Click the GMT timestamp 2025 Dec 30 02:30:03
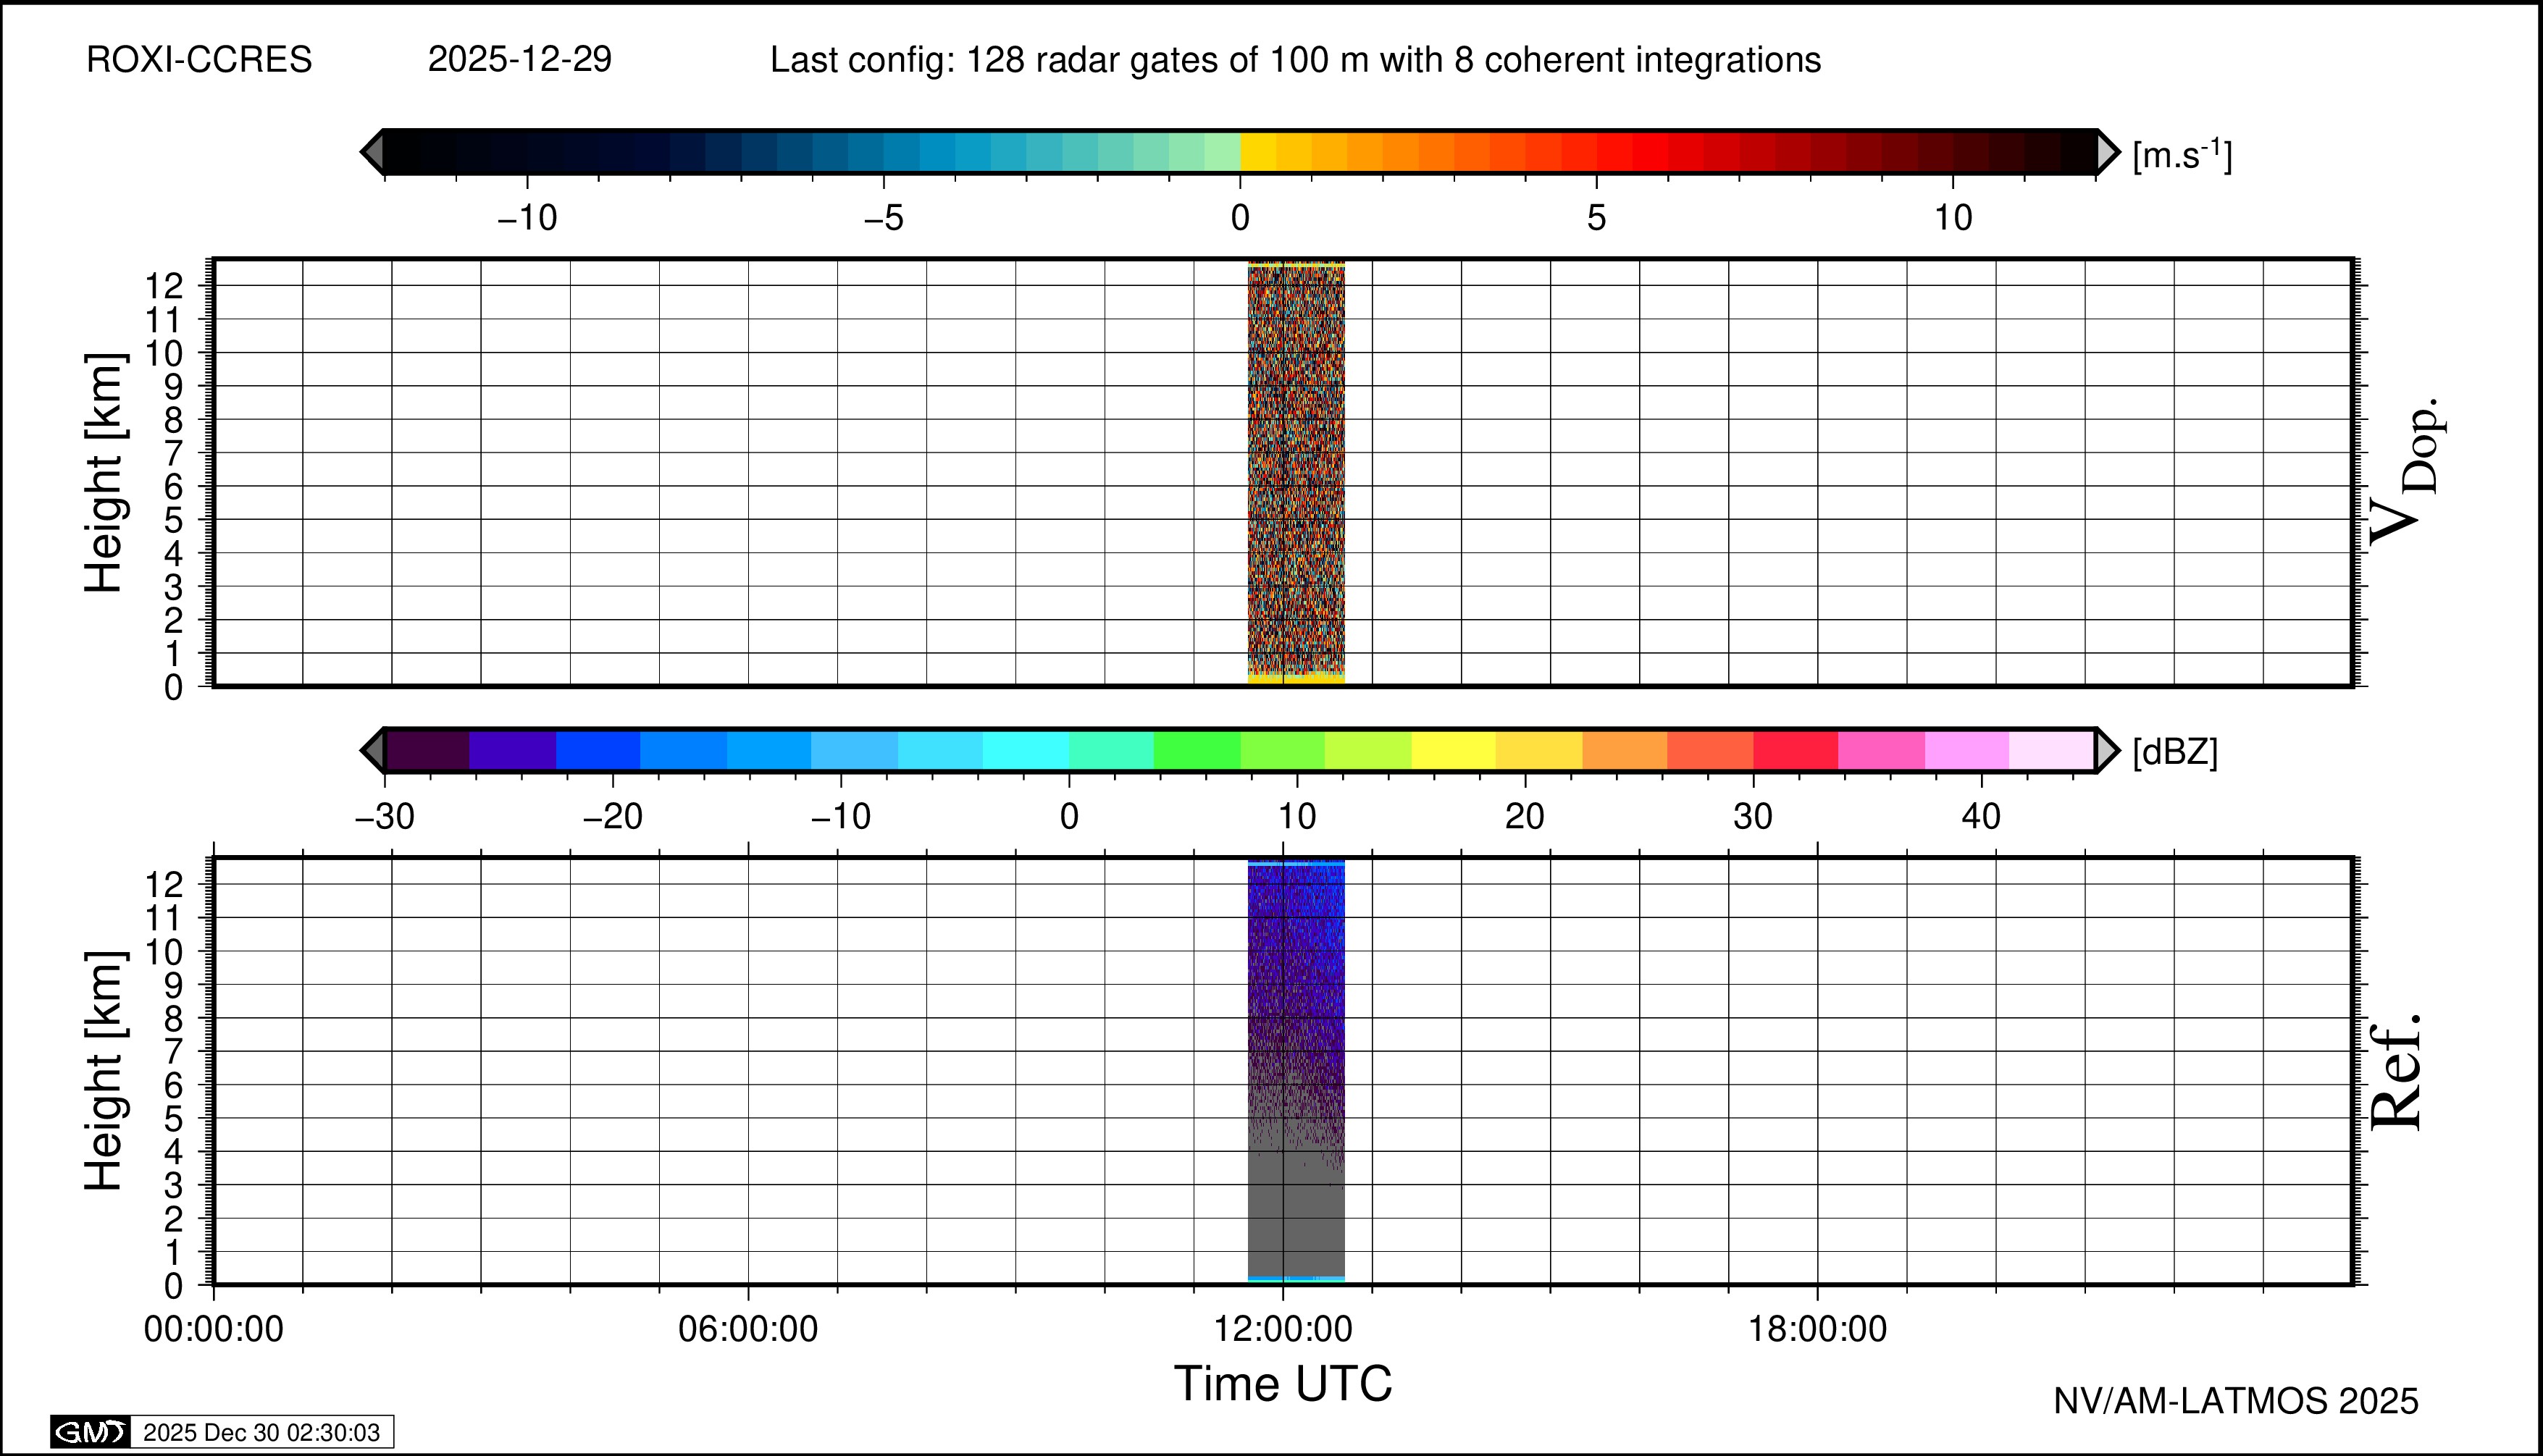This screenshot has width=2543, height=1456. pyautogui.click(x=261, y=1432)
